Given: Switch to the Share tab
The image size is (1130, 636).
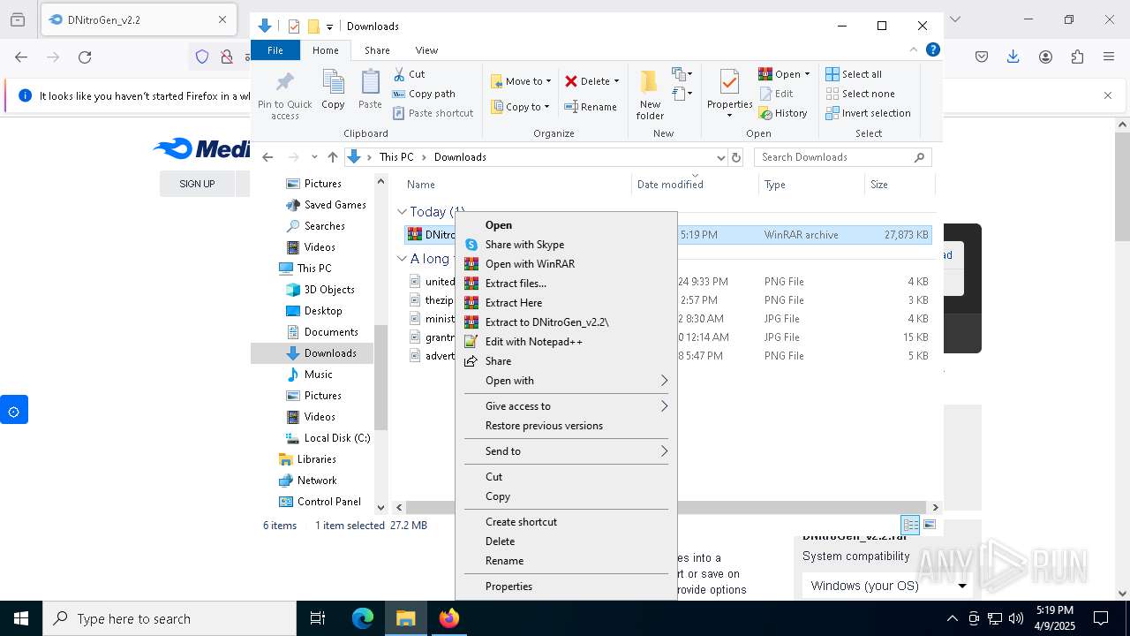Looking at the screenshot, I should [x=377, y=50].
